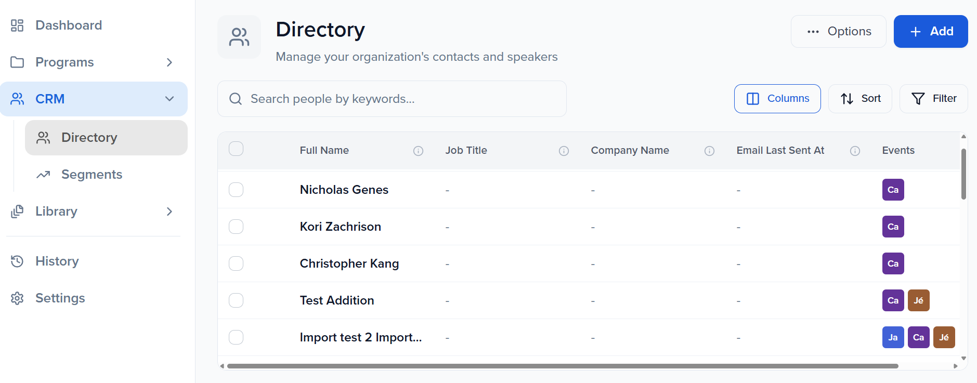The height and width of the screenshot is (383, 977).
Task: Click the blue Ja event badge
Action: coord(893,337)
